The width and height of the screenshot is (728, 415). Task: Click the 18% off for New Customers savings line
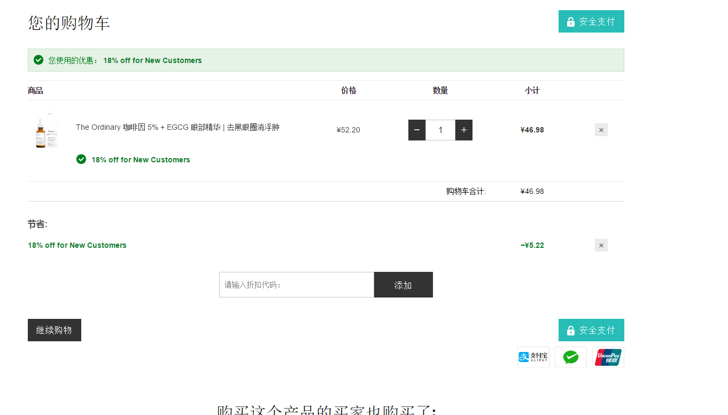point(77,245)
